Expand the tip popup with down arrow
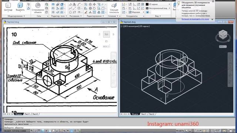This screenshot has height=133, width=237. pos(212,19)
